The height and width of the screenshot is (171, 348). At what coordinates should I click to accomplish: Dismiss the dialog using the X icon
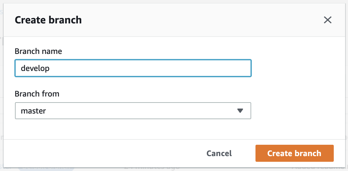pyautogui.click(x=327, y=20)
